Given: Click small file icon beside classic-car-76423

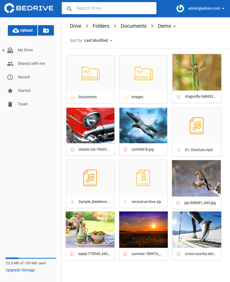Looking at the screenshot, I should tap(72, 149).
